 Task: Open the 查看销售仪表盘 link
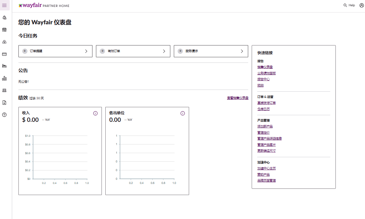pyautogui.click(x=237, y=98)
